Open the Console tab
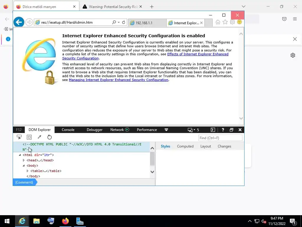 click(68, 130)
